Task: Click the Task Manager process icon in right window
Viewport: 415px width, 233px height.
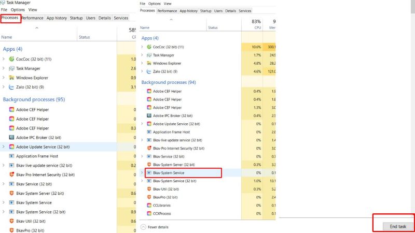Action: [x=149, y=55]
